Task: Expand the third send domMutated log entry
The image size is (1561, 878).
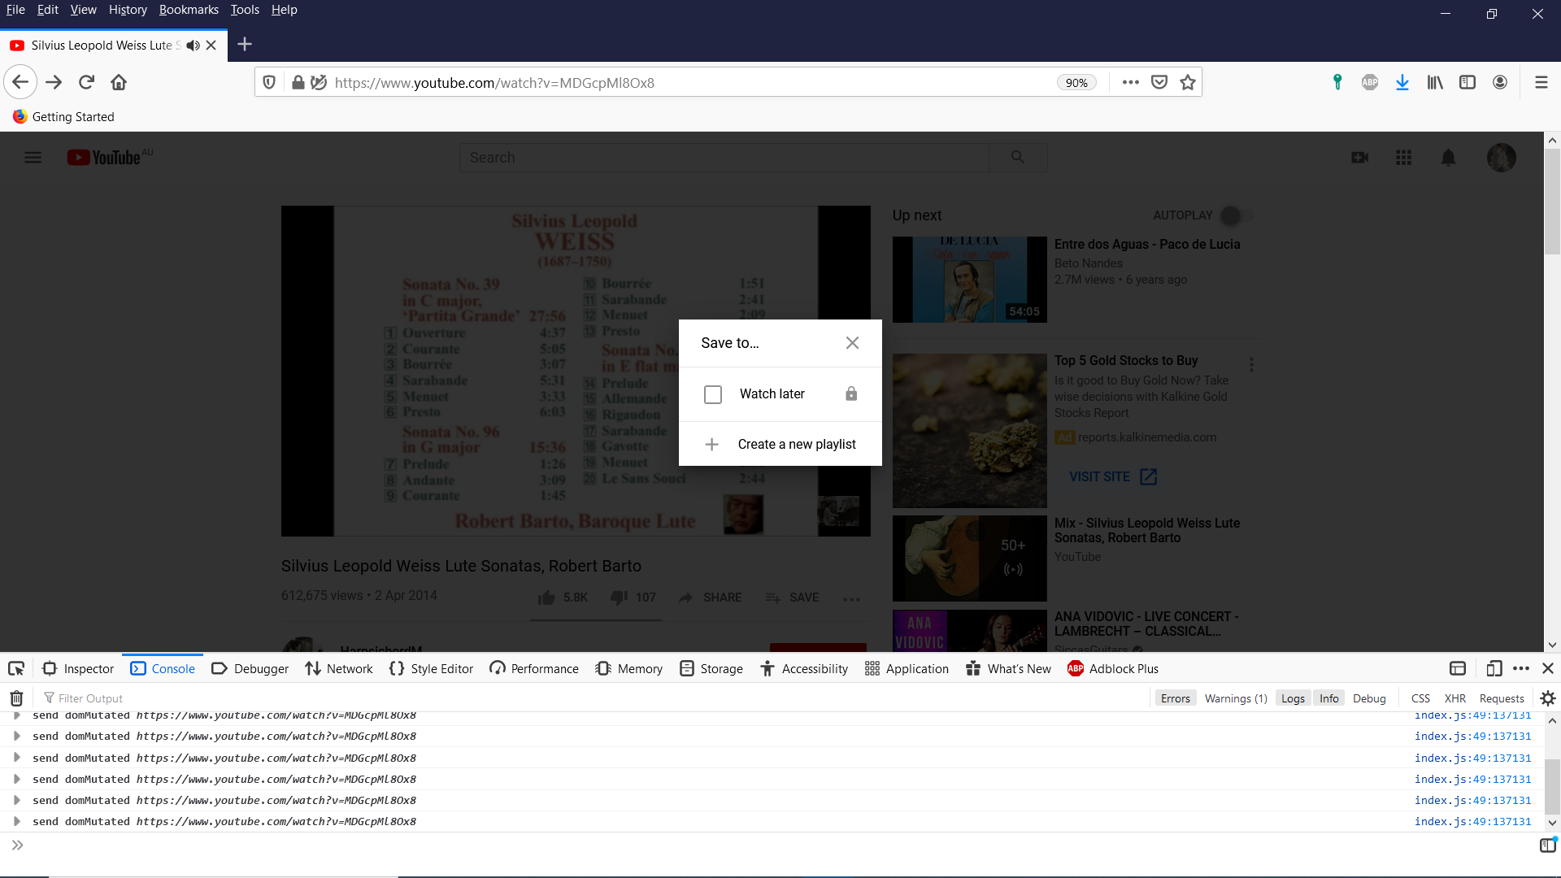Action: (16, 758)
